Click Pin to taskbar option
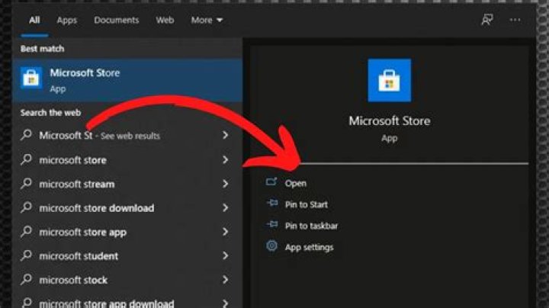This screenshot has height=308, width=549. 311,226
